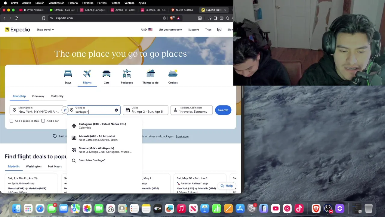Select the One-way tab
This screenshot has width=385, height=217.
38,96
